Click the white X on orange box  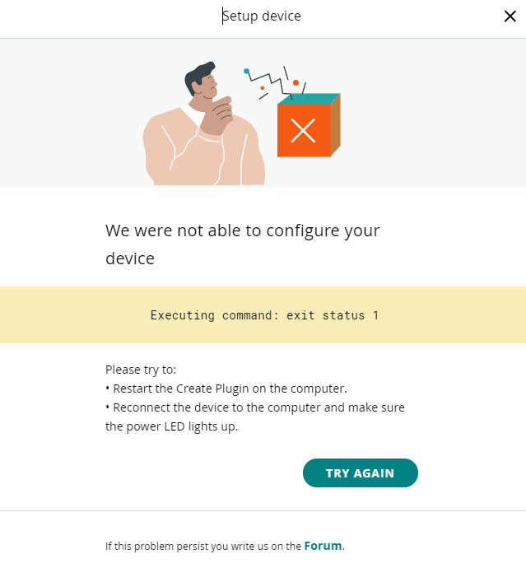click(x=303, y=130)
